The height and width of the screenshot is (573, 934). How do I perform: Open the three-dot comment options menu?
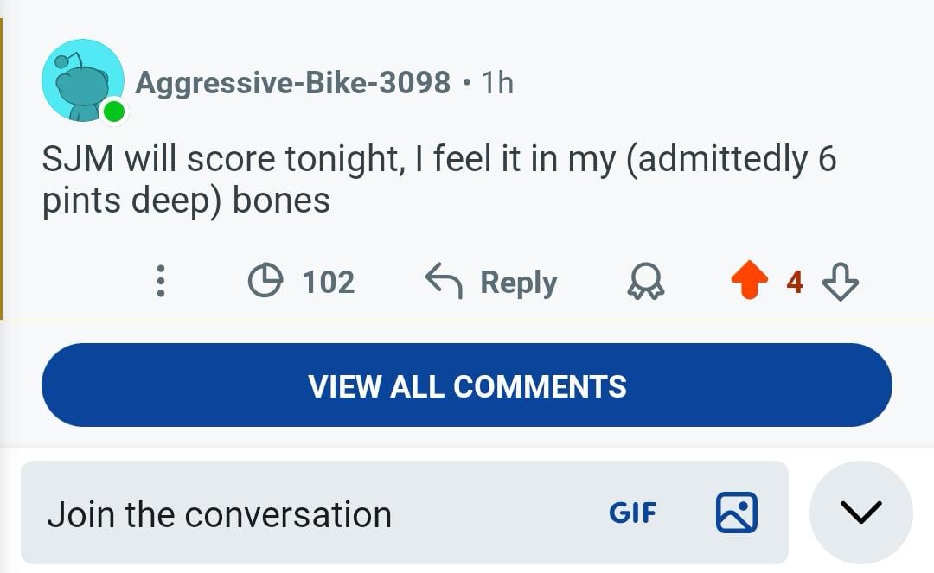[160, 282]
